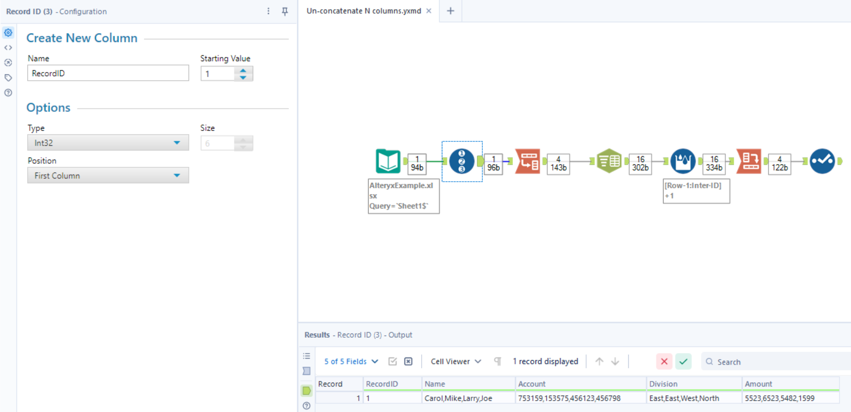This screenshot has height=412, width=851.
Task: Toggle the red X filter in Results
Action: click(664, 361)
